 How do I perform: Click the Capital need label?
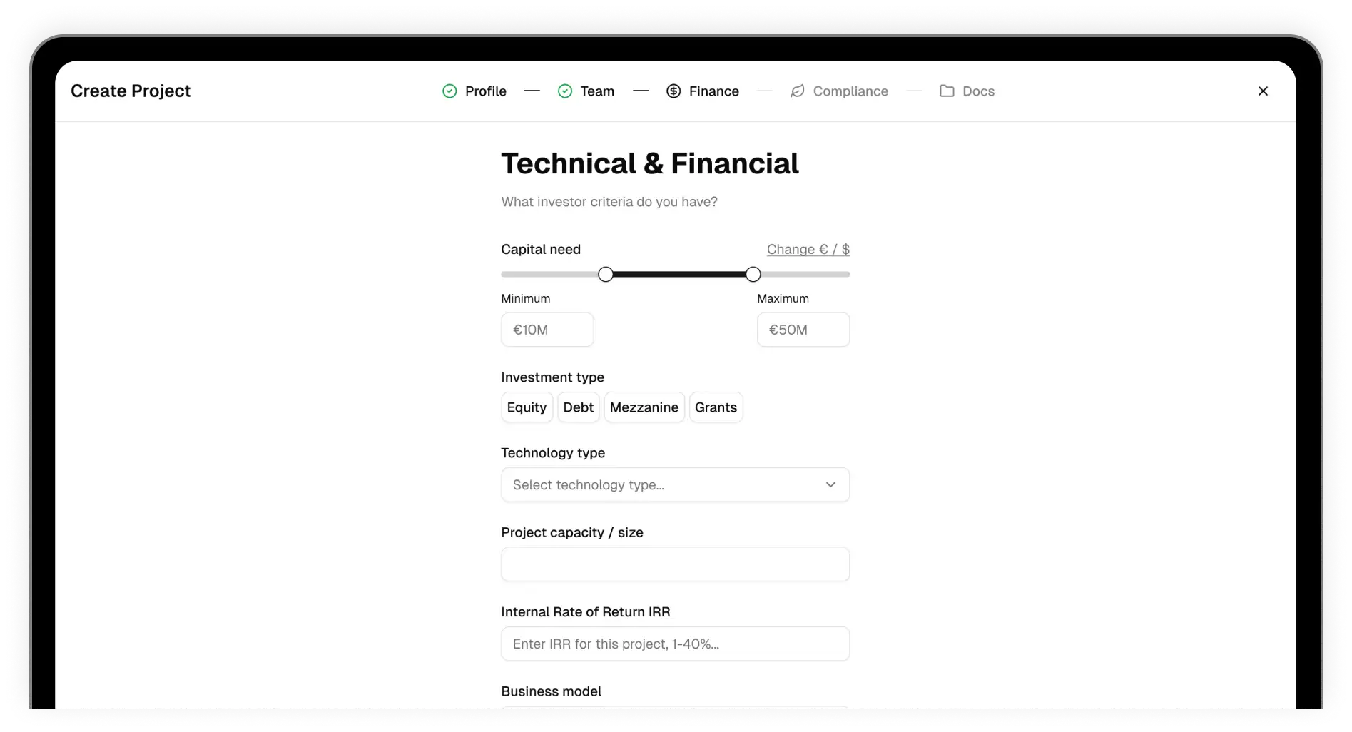click(541, 250)
